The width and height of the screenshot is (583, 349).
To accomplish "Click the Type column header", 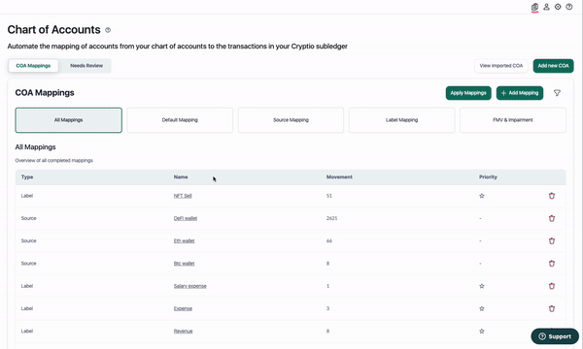I will (x=27, y=177).
